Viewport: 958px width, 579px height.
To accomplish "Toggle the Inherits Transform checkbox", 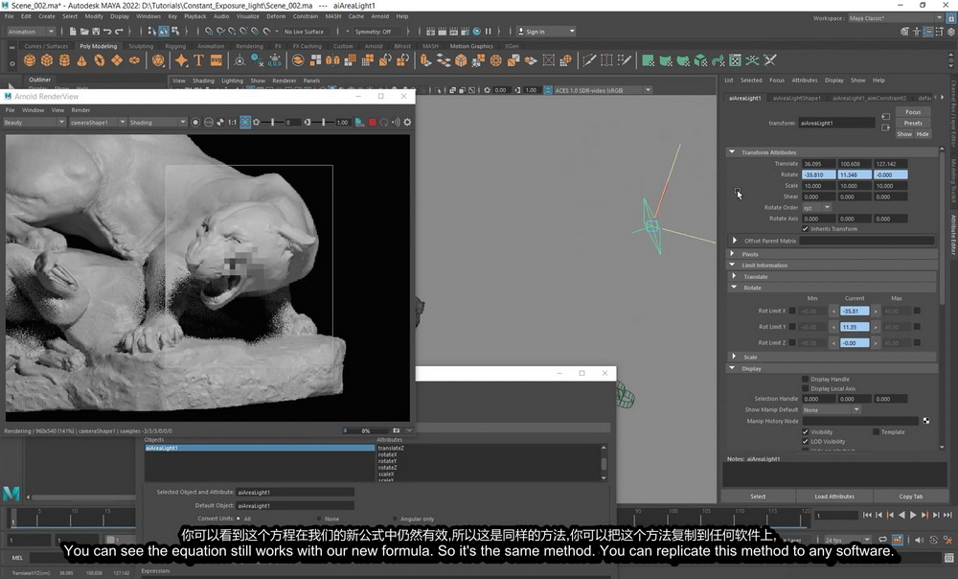I will (806, 229).
